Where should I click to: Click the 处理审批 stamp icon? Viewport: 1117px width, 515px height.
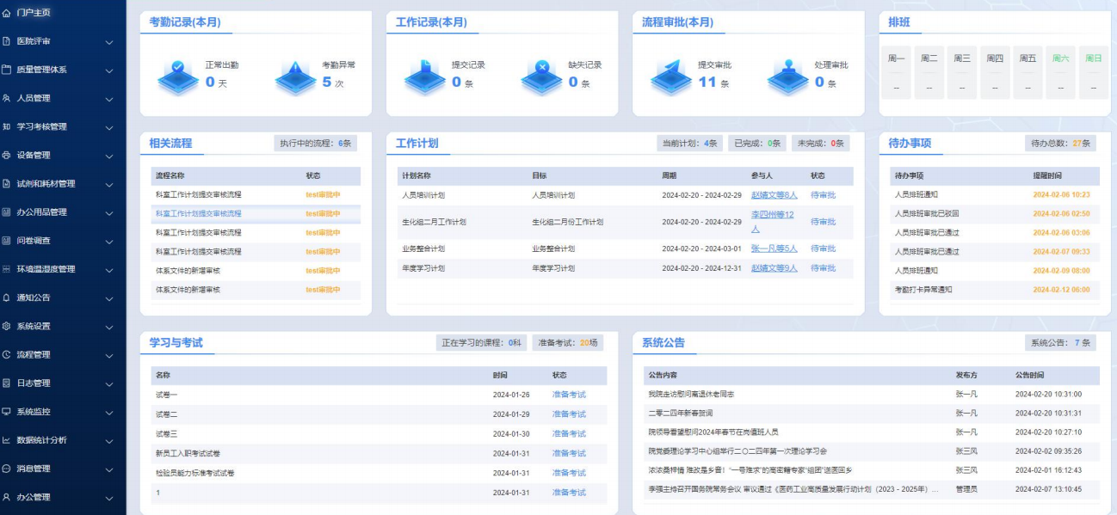(x=788, y=77)
